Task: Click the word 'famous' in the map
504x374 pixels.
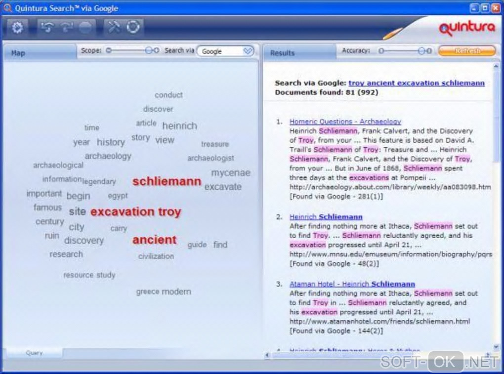Action: (47, 208)
